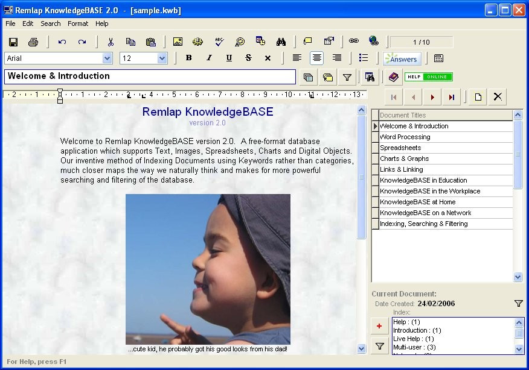
Task: Create a new blank document
Action: click(478, 97)
